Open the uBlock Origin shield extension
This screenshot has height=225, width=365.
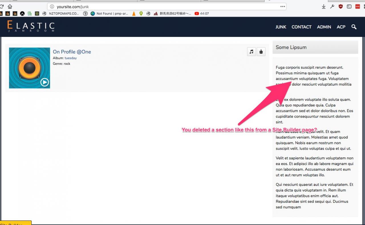pyautogui.click(x=340, y=7)
